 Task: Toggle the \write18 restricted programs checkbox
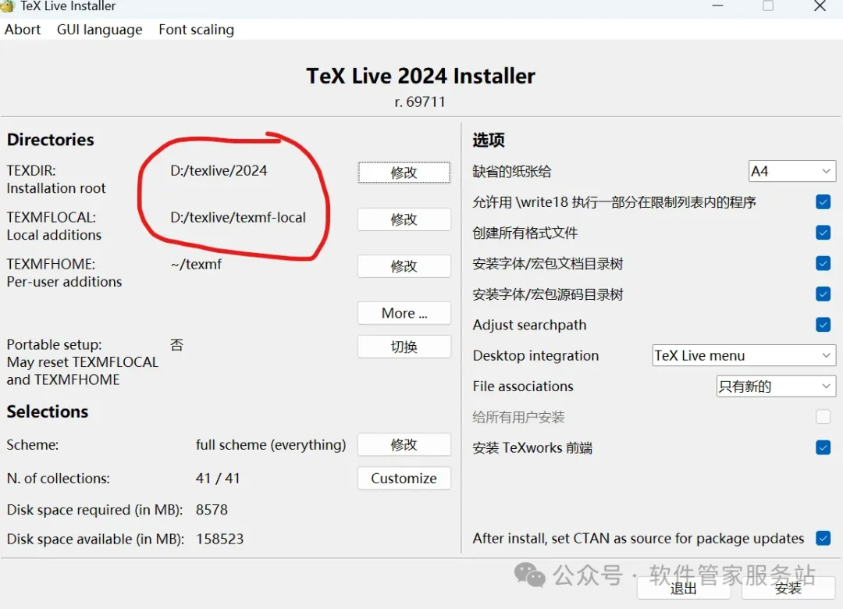(823, 202)
